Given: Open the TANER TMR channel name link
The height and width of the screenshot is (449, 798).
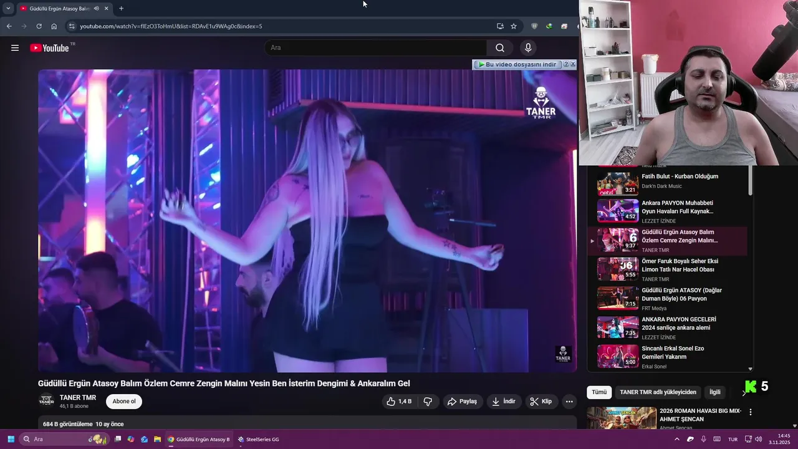Looking at the screenshot, I should coord(78,398).
